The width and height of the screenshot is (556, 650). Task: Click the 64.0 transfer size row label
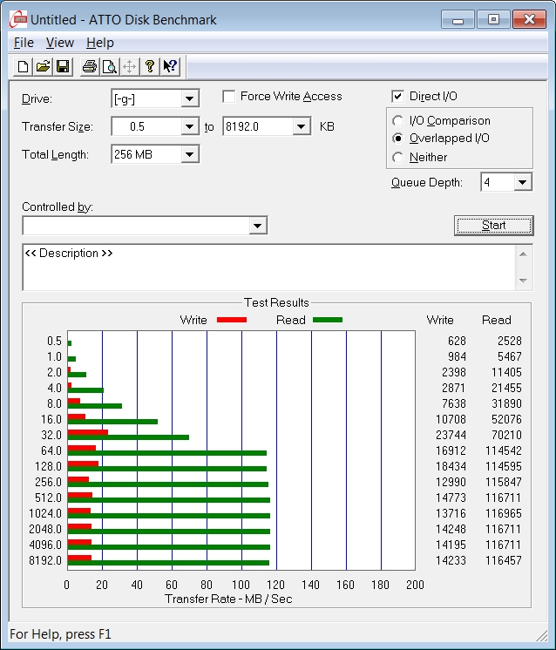click(51, 450)
